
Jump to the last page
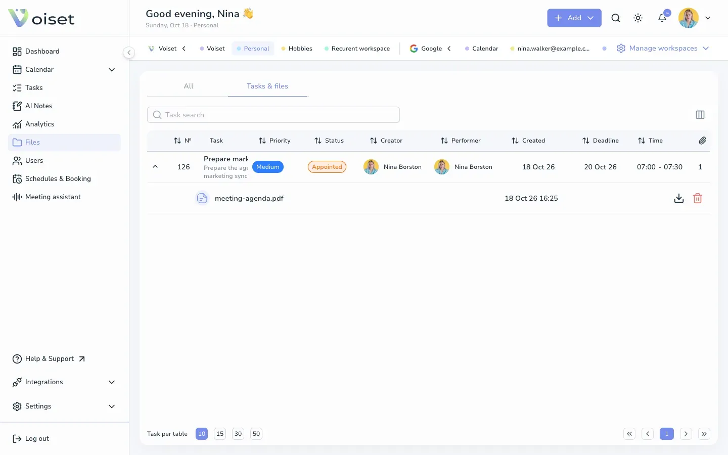[x=704, y=434]
